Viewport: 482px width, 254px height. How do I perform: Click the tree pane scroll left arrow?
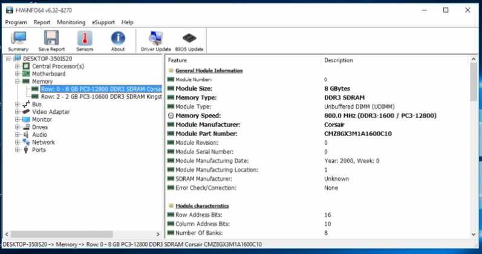pyautogui.click(x=7, y=234)
